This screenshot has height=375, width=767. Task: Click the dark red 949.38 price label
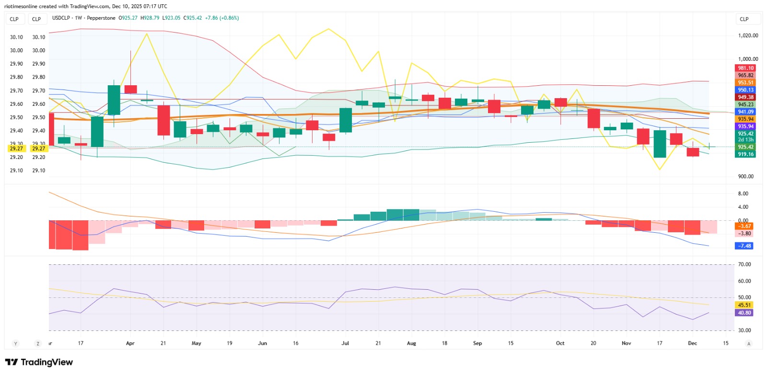tap(745, 97)
